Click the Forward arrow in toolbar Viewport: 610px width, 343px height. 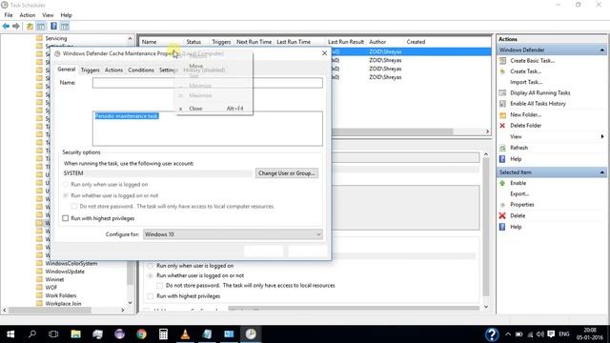click(x=16, y=26)
